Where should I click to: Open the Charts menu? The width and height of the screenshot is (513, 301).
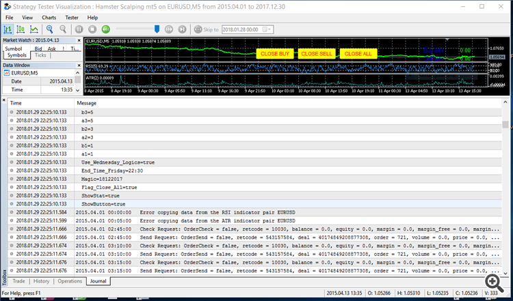coord(49,17)
